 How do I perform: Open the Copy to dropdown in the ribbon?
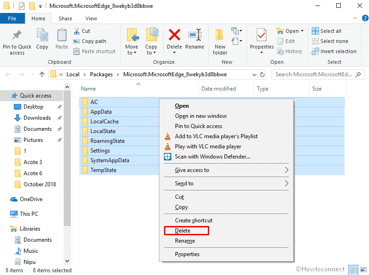(151, 49)
